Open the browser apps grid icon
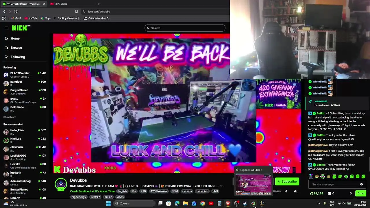Screen dimensions: 370x208 point(4,18)
